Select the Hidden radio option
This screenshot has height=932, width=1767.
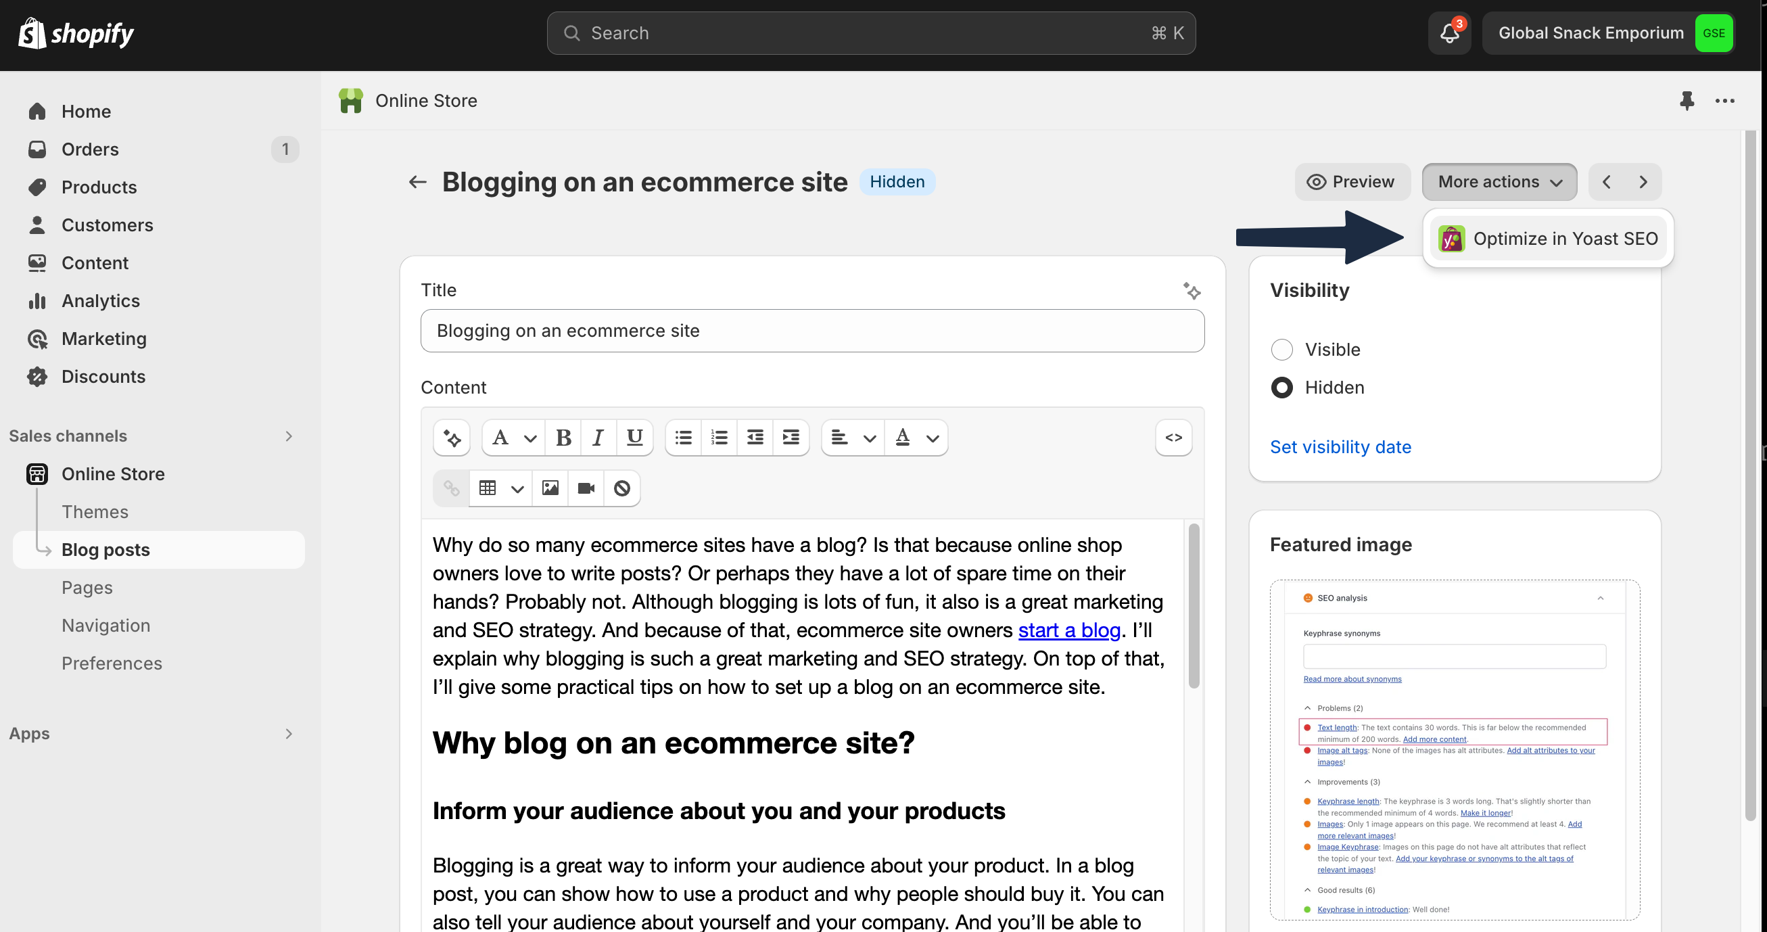click(x=1281, y=388)
